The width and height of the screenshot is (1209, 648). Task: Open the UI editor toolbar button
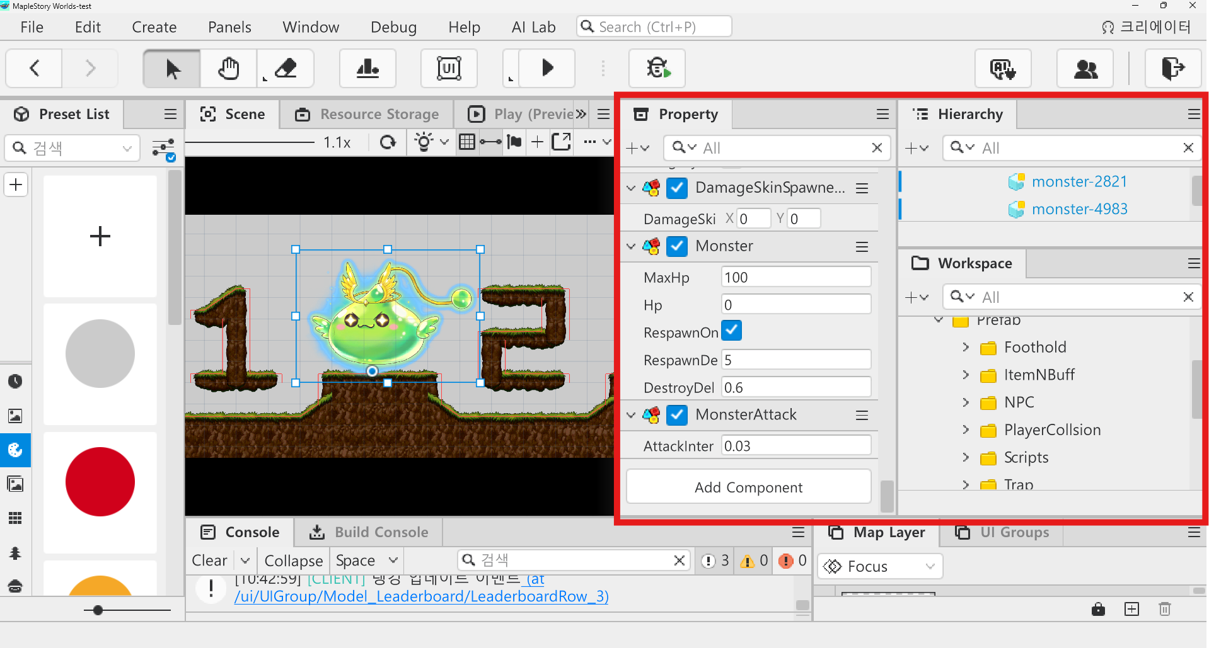point(449,68)
